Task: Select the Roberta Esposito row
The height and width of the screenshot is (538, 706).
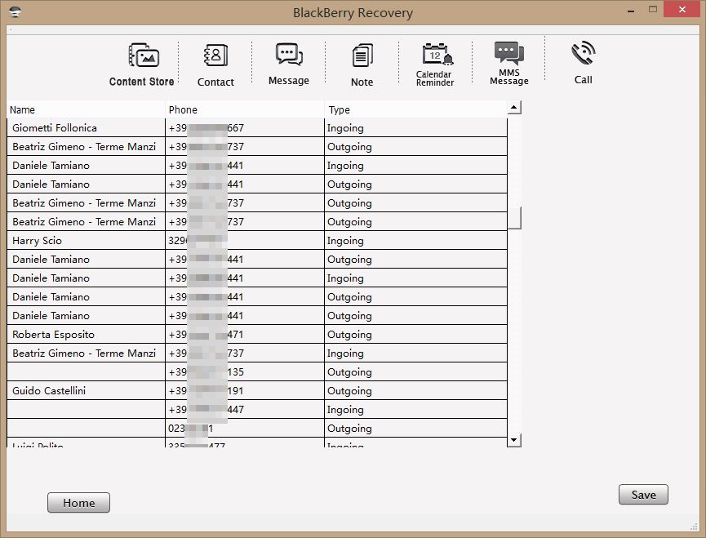Action: pos(257,335)
